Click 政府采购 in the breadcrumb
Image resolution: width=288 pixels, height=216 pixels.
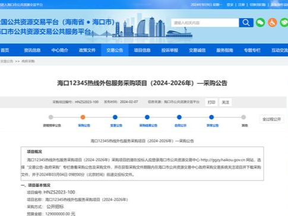(28, 61)
